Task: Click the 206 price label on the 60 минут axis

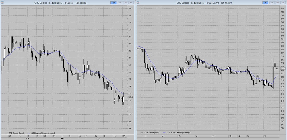Action: [x=282, y=125]
